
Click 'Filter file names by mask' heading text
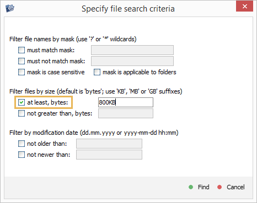[x=73, y=39]
